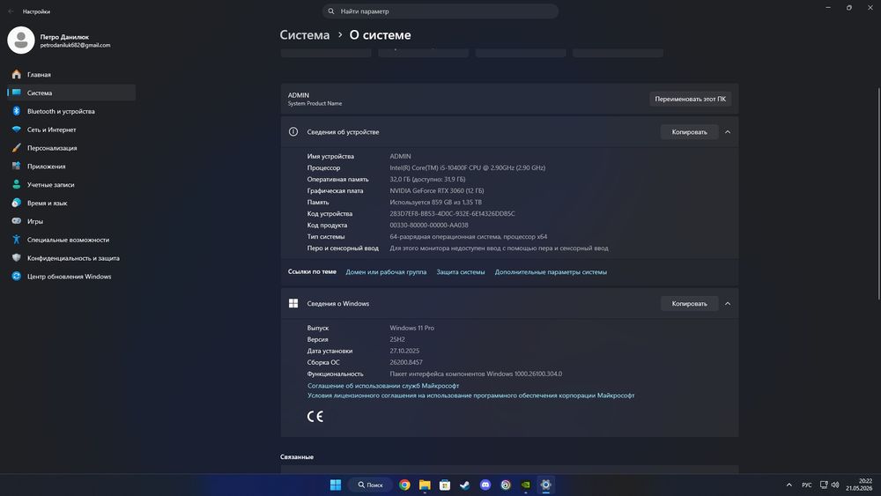Copy device info with Копировать
Image resolution: width=881 pixels, height=496 pixels.
click(x=690, y=132)
